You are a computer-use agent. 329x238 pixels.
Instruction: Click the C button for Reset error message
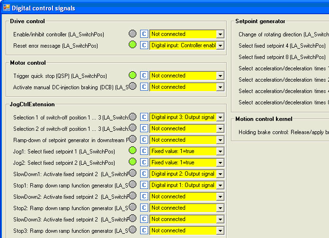144,45
